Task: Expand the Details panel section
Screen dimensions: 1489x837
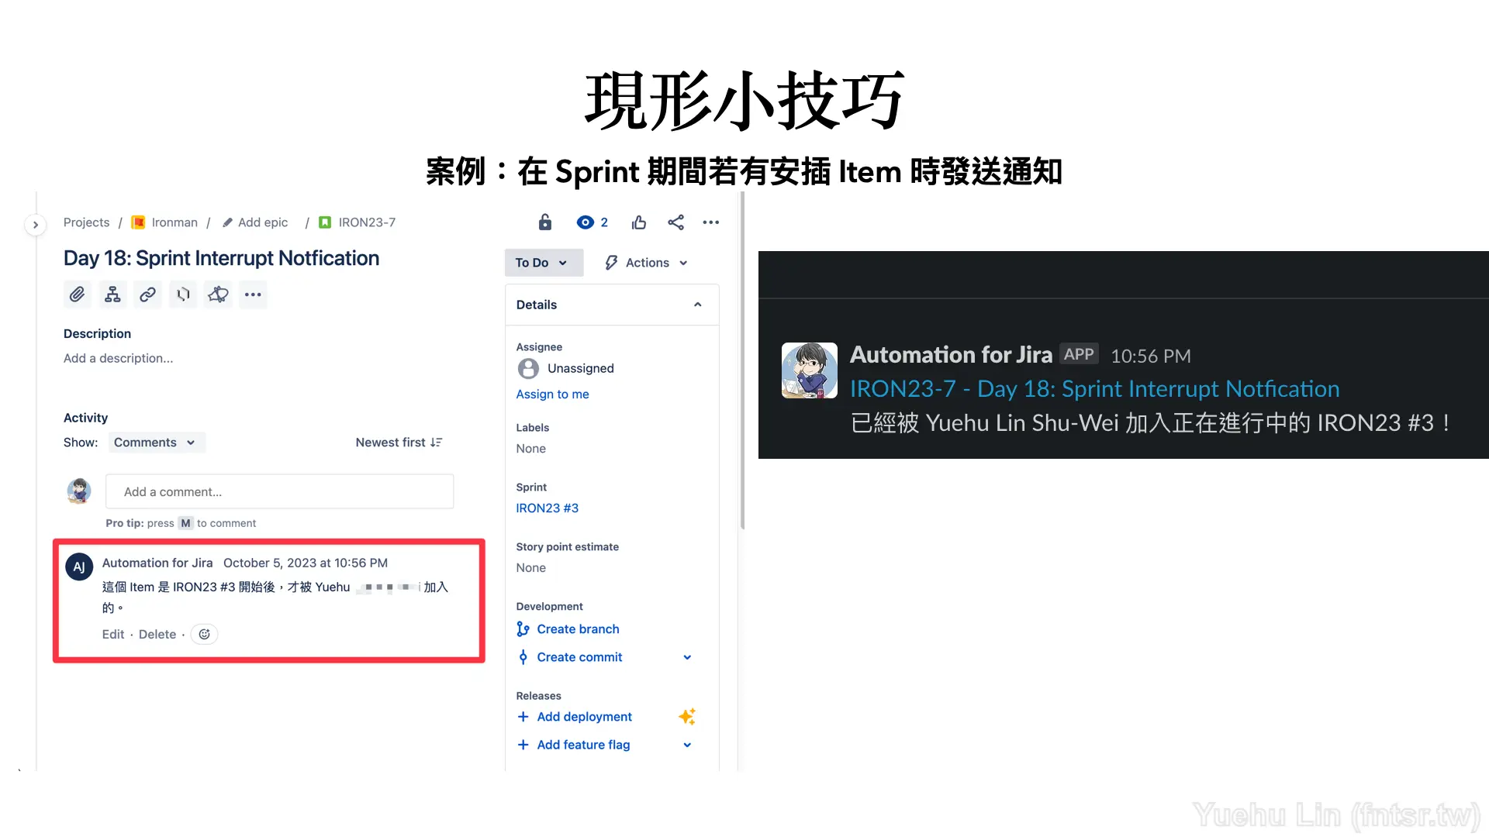Action: [x=697, y=305]
